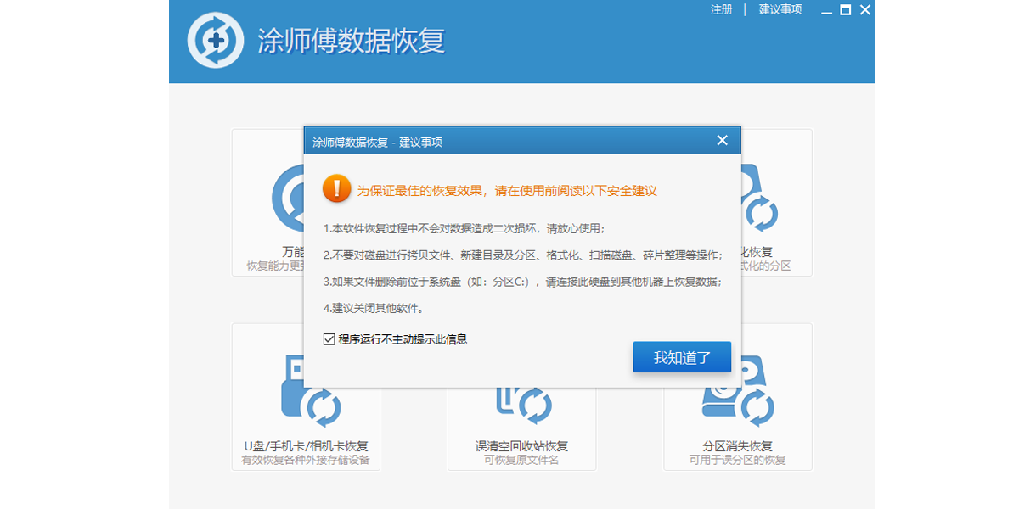Select the 可恢复原文件名 caption text
Image resolution: width=1019 pixels, height=509 pixels.
tap(521, 458)
